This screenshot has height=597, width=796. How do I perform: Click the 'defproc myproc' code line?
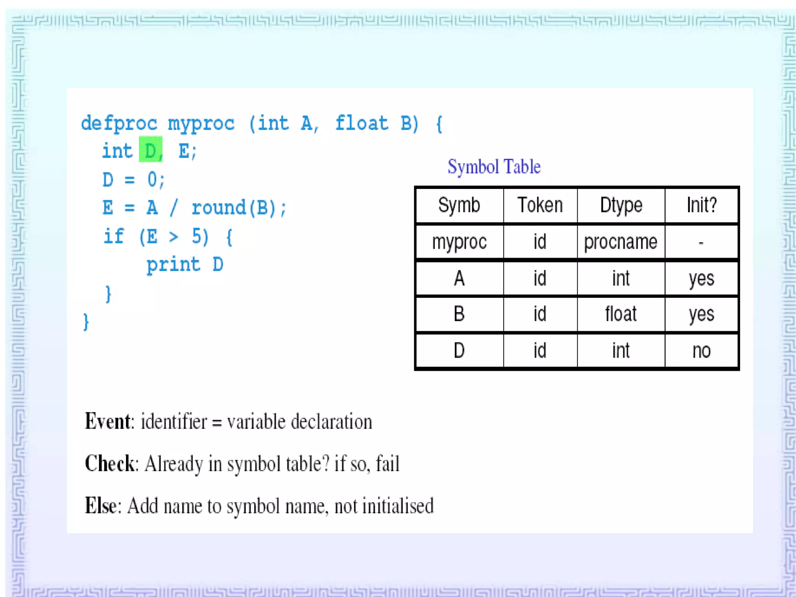click(x=262, y=124)
